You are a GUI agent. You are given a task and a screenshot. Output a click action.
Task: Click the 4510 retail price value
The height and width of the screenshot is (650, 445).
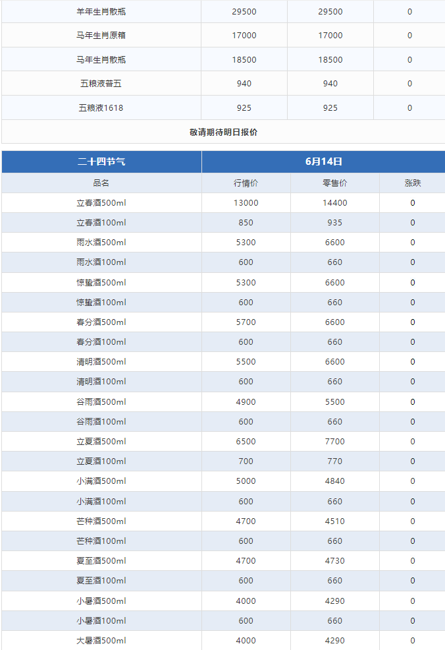click(335, 521)
